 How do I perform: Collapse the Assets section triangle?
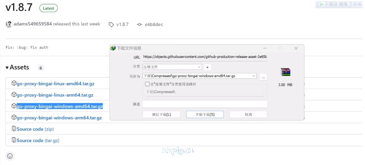click(7, 68)
